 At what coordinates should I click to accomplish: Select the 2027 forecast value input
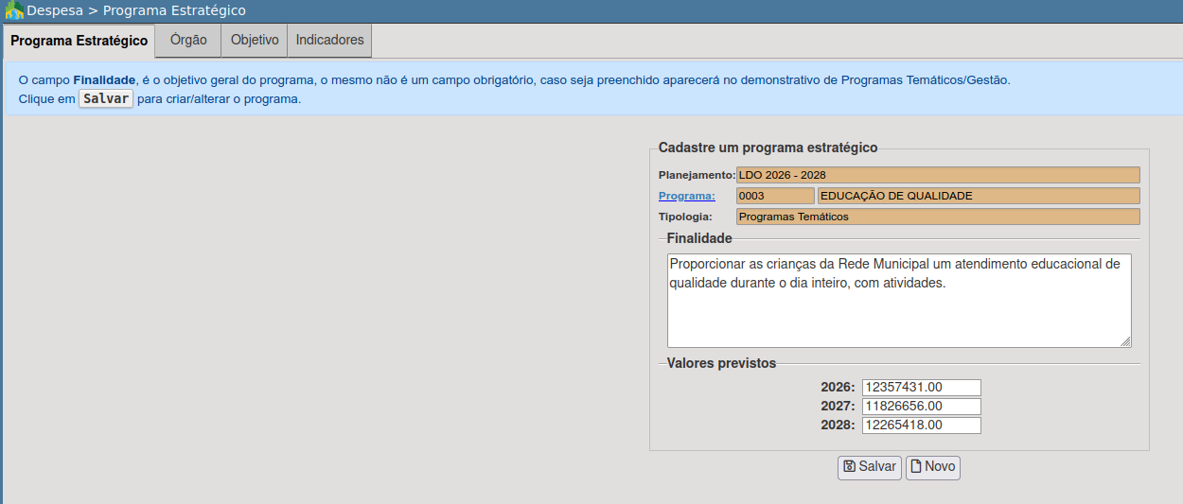click(921, 407)
